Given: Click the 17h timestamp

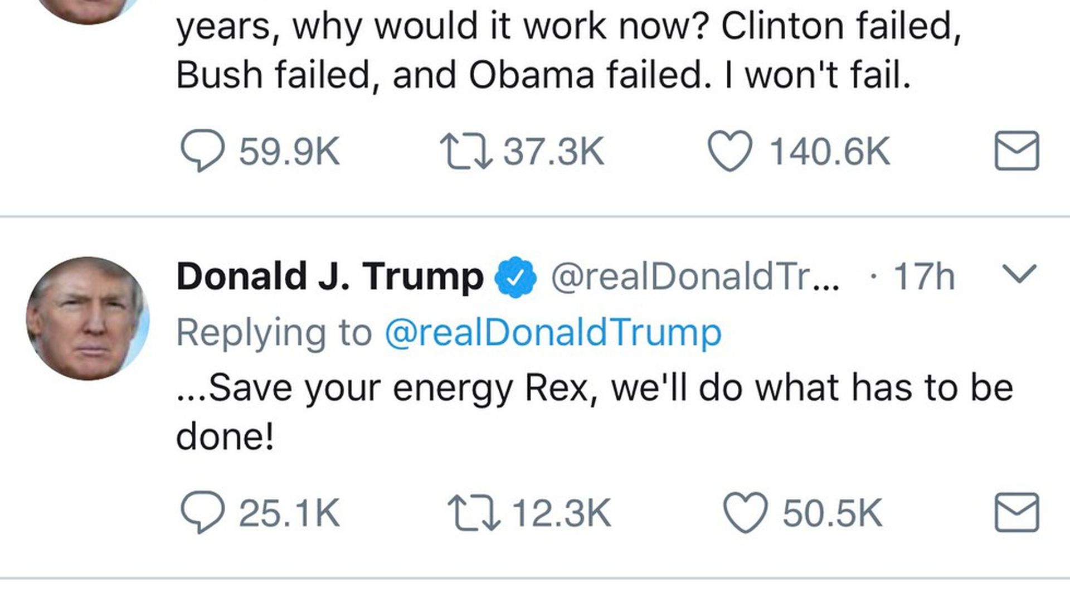Looking at the screenshot, I should pyautogui.click(x=924, y=276).
